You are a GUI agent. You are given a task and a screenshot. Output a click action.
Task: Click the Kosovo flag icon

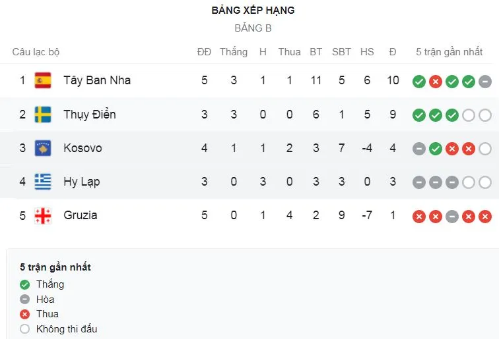(x=43, y=148)
